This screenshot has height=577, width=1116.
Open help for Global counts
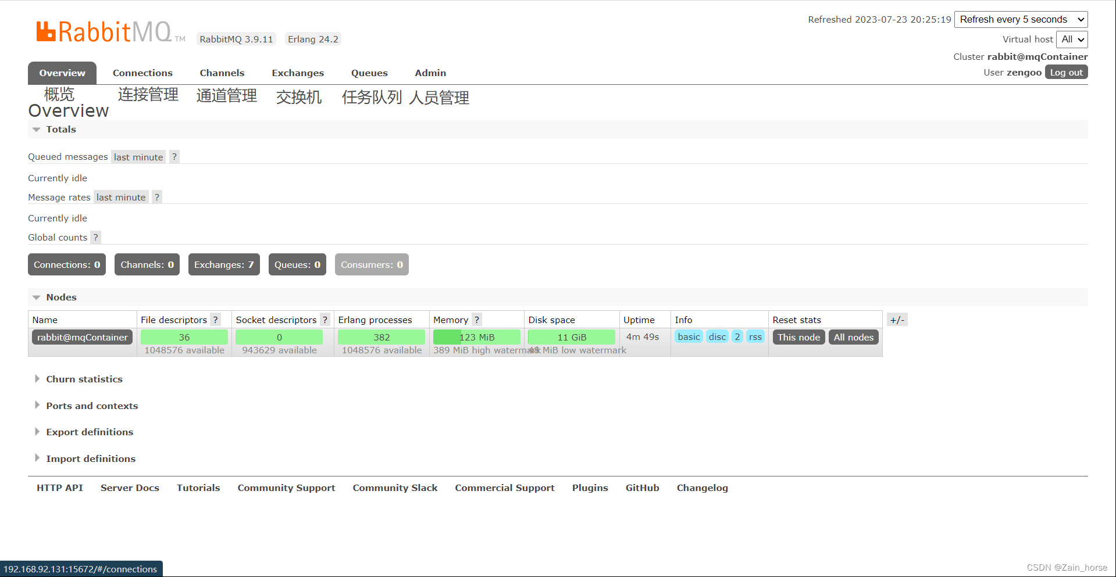[96, 237]
